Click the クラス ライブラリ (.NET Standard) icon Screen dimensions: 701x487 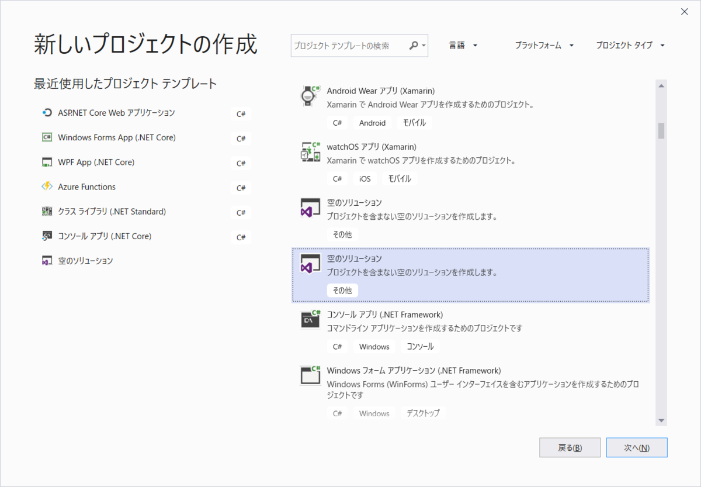47,212
